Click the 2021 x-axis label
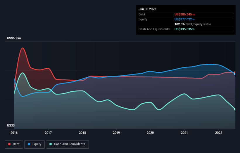Image resolution: width=240 pixels, height=153 pixels. coord(184,133)
